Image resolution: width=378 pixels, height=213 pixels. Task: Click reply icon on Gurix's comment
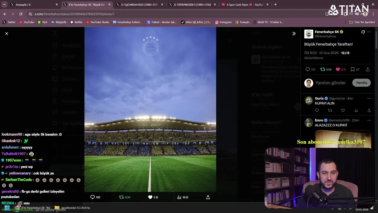click(317, 110)
